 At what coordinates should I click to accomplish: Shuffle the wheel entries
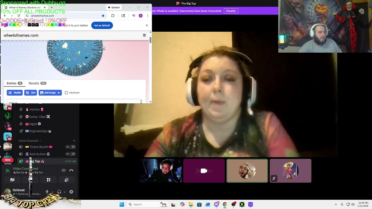(15, 93)
